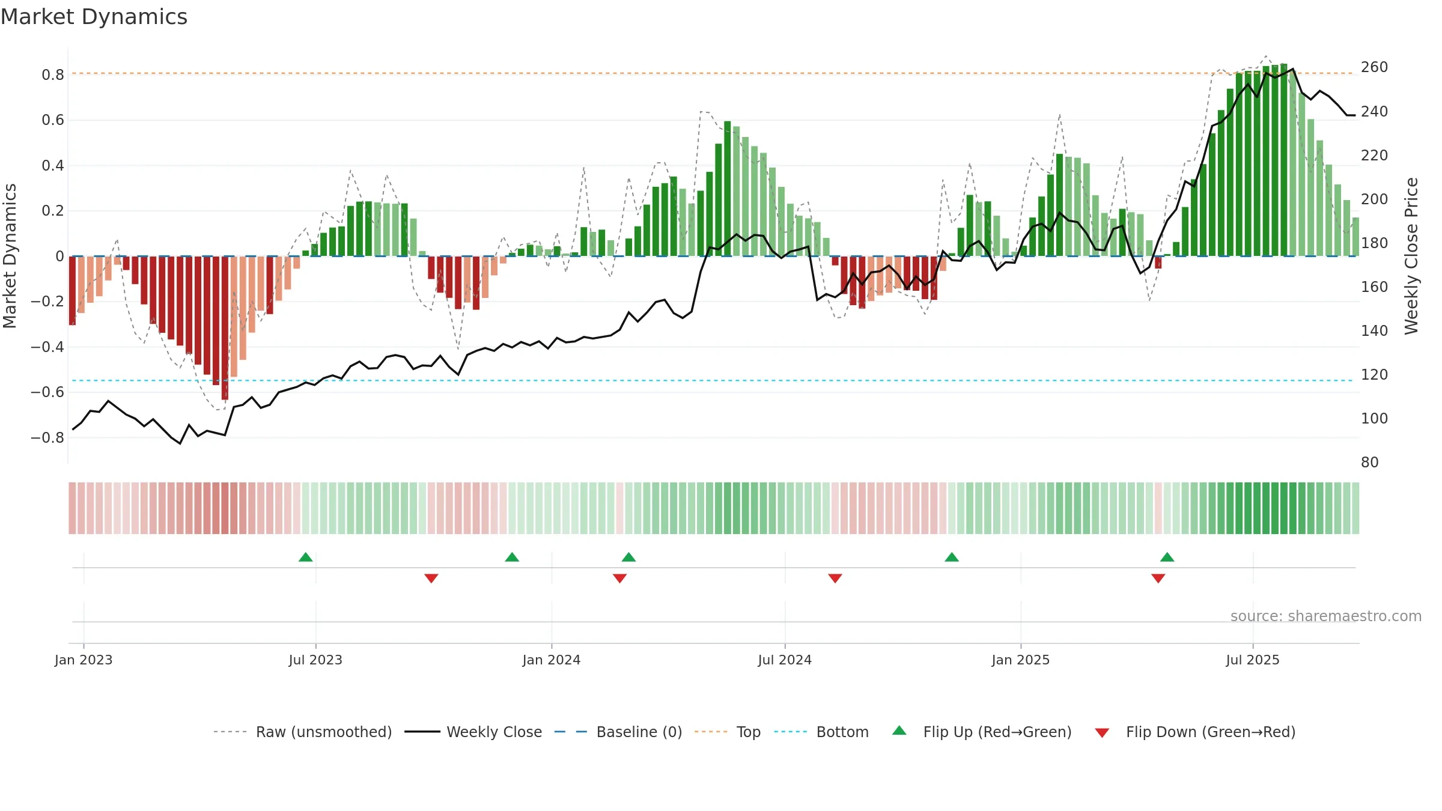Click the 240 tick on the price axis

tap(1375, 112)
